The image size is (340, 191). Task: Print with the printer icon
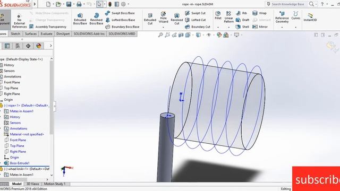click(x=79, y=4)
